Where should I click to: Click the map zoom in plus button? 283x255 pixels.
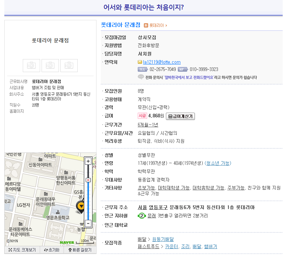click(88, 161)
